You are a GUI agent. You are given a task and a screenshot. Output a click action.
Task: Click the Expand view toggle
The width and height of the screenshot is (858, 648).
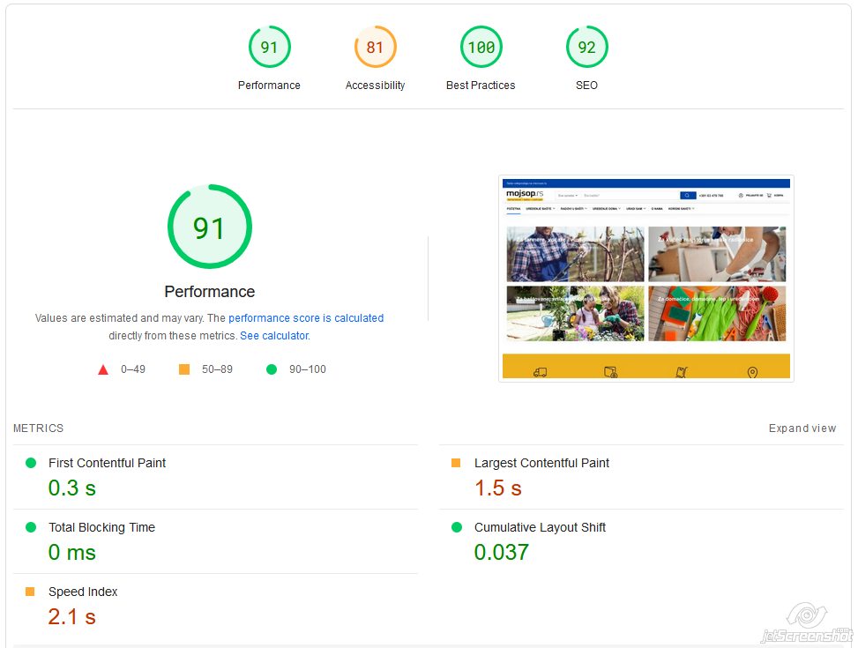pyautogui.click(x=802, y=428)
